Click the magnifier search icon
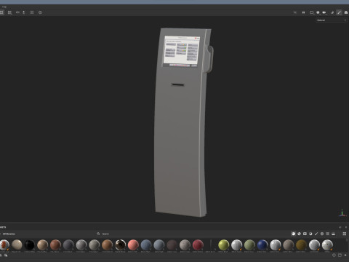The width and height of the screenshot is (349, 262). point(98,234)
